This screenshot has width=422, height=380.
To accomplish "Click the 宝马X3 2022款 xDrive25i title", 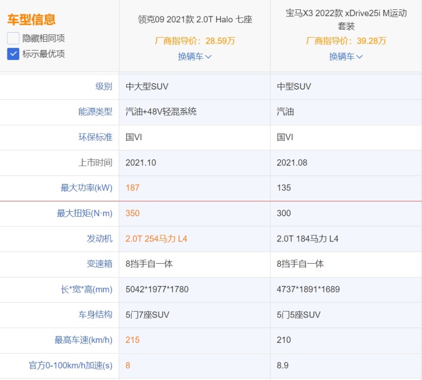I will click(x=346, y=19).
